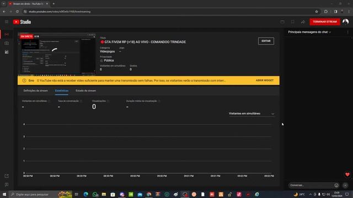
Task: Open the chat three-dot options menu
Action: (x=347, y=32)
